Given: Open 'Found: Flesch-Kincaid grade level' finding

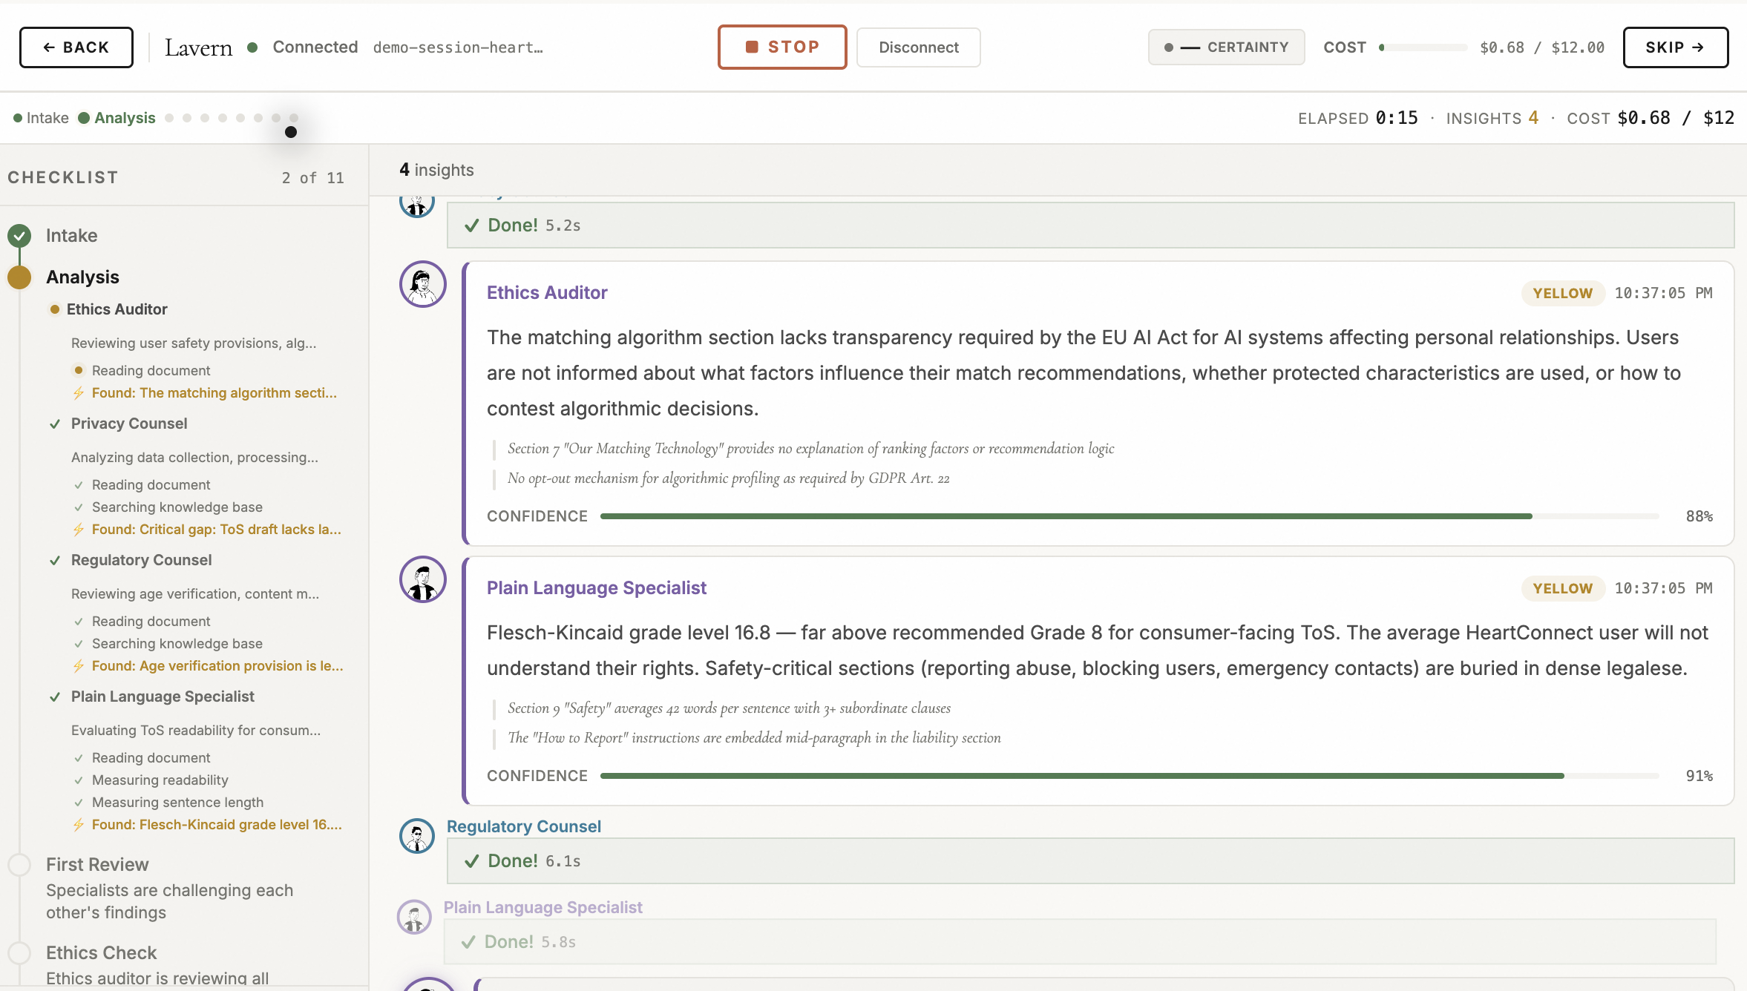Looking at the screenshot, I should (217, 825).
